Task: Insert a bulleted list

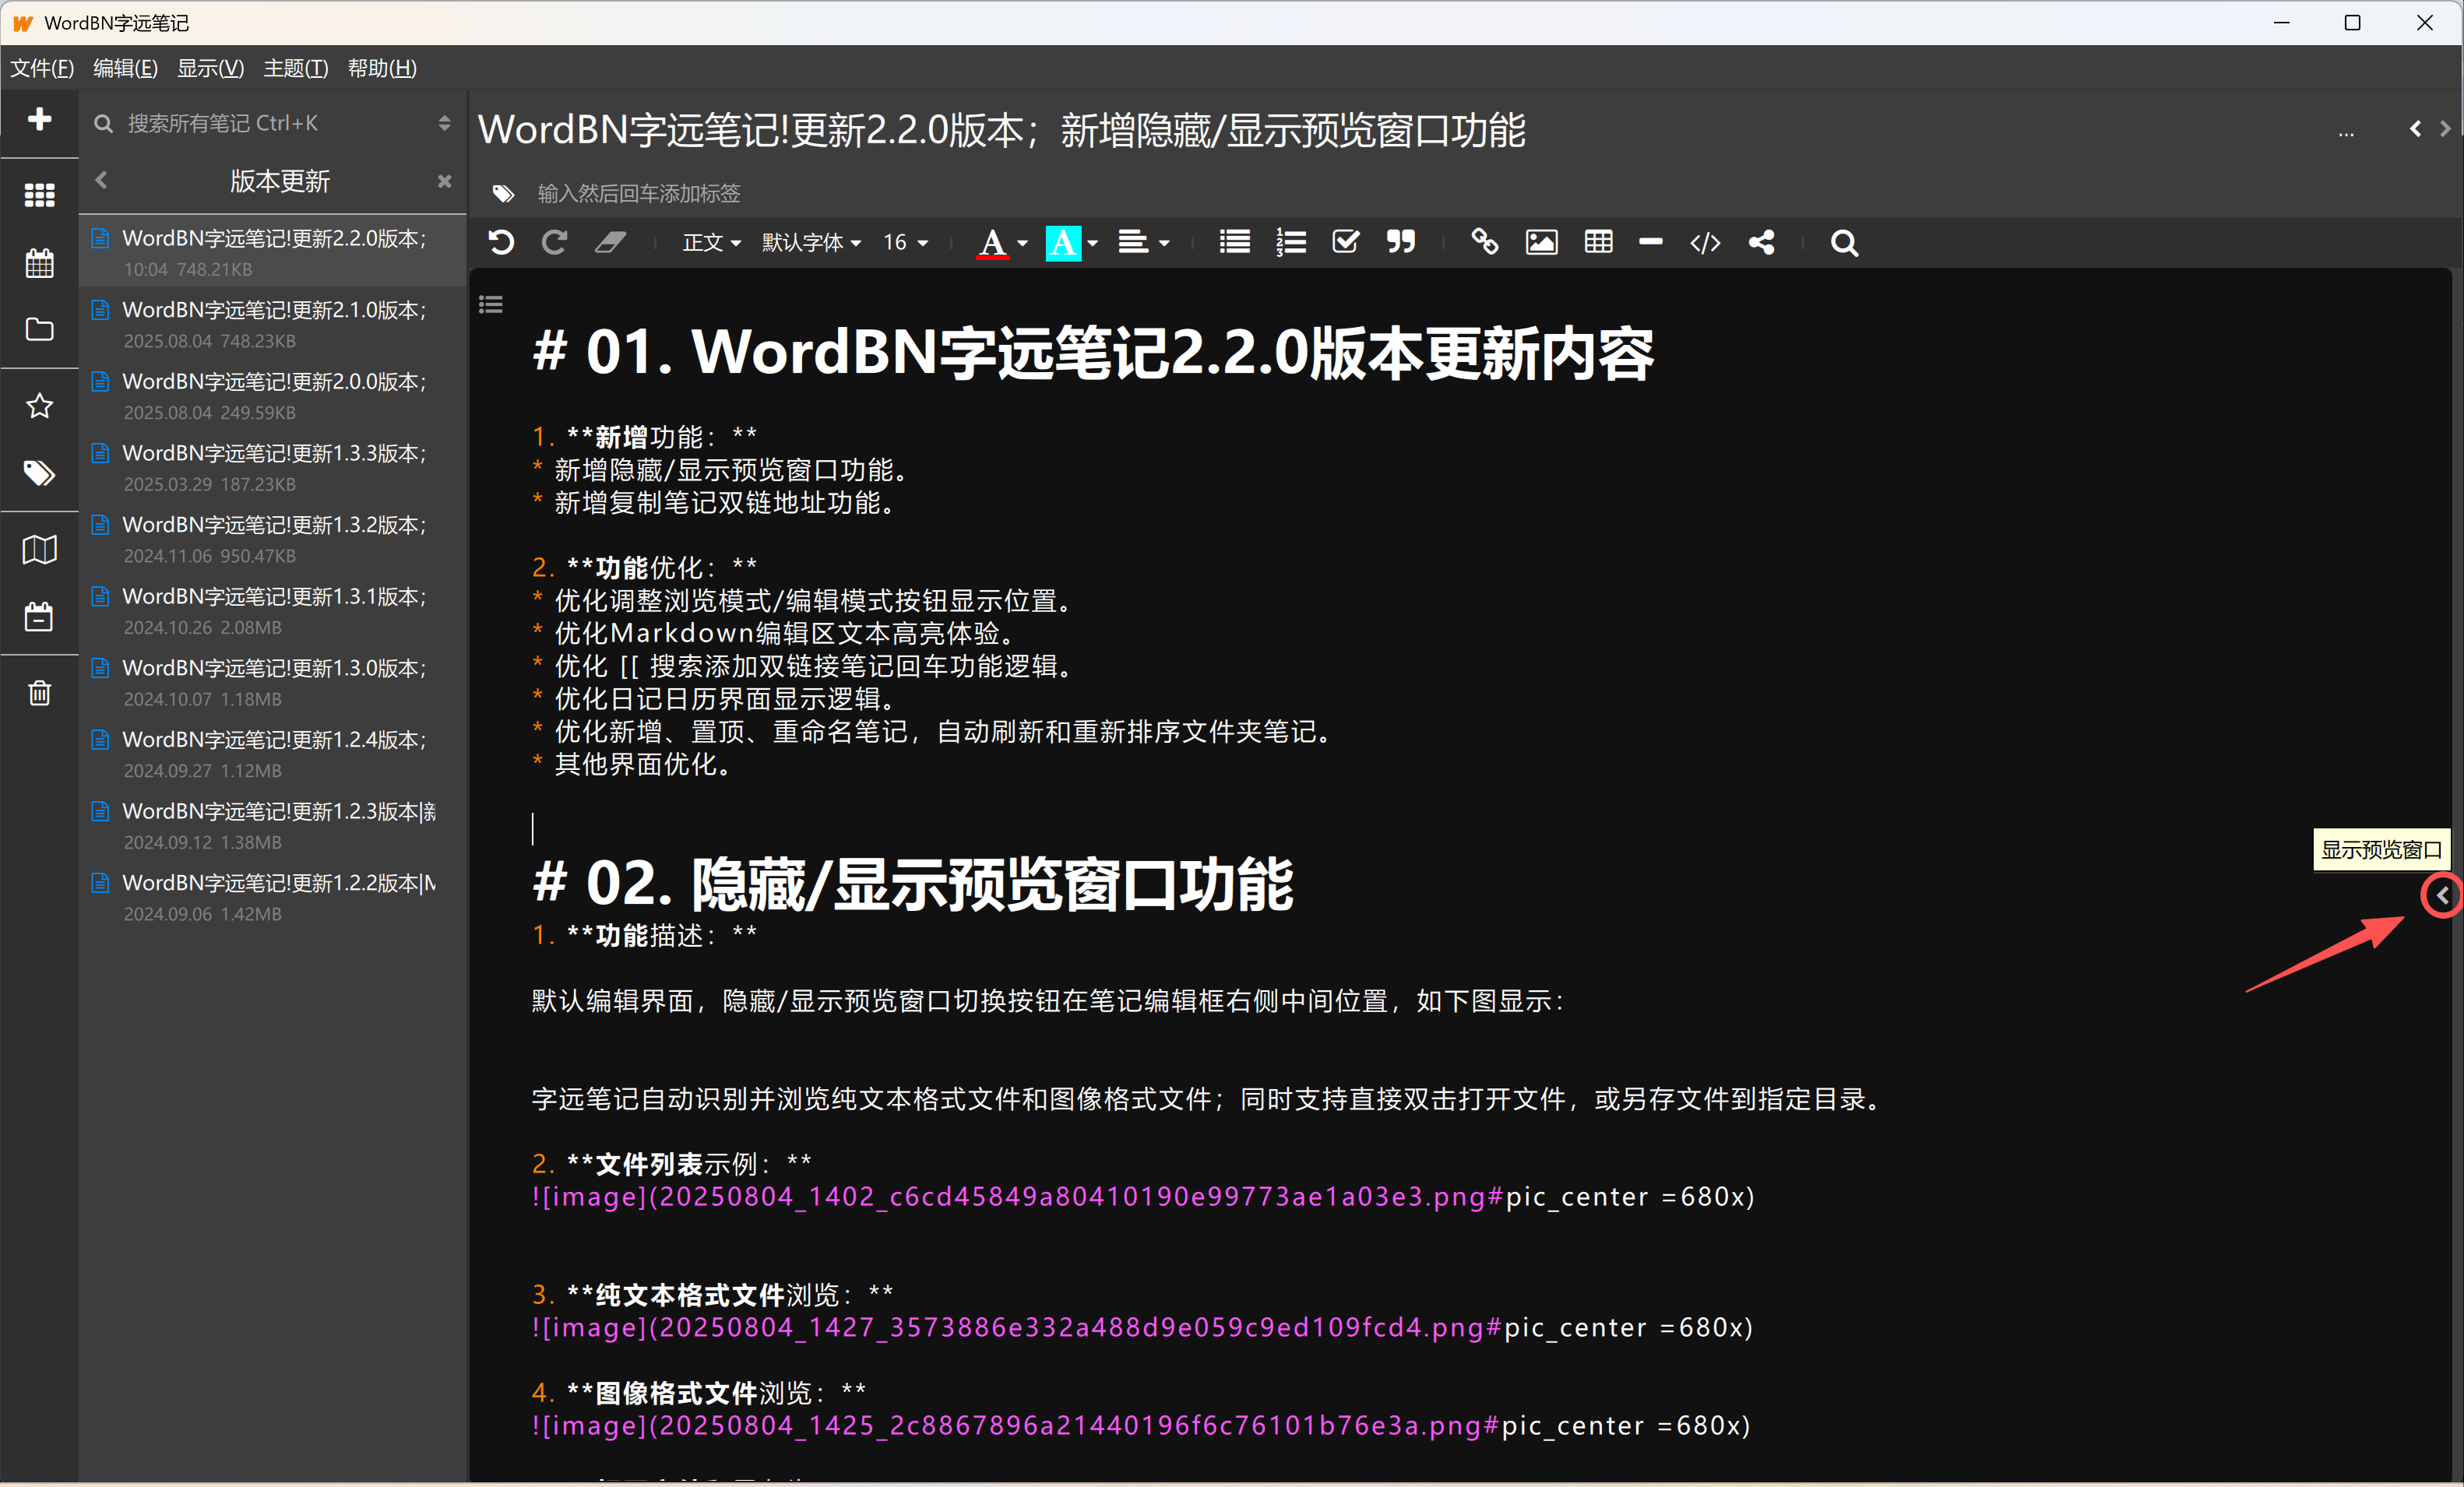Action: tap(1235, 242)
